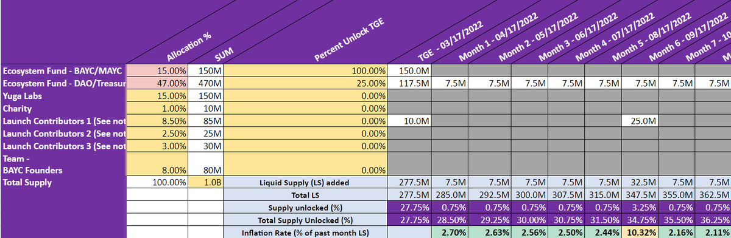Viewport: 731px width, 238px height.
Task: Click the 8.50% allocation cell
Action: pos(157,121)
